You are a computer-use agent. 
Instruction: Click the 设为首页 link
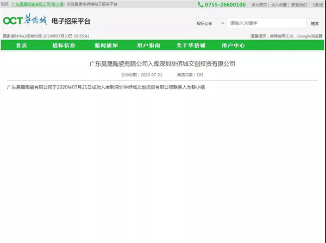click(259, 4)
